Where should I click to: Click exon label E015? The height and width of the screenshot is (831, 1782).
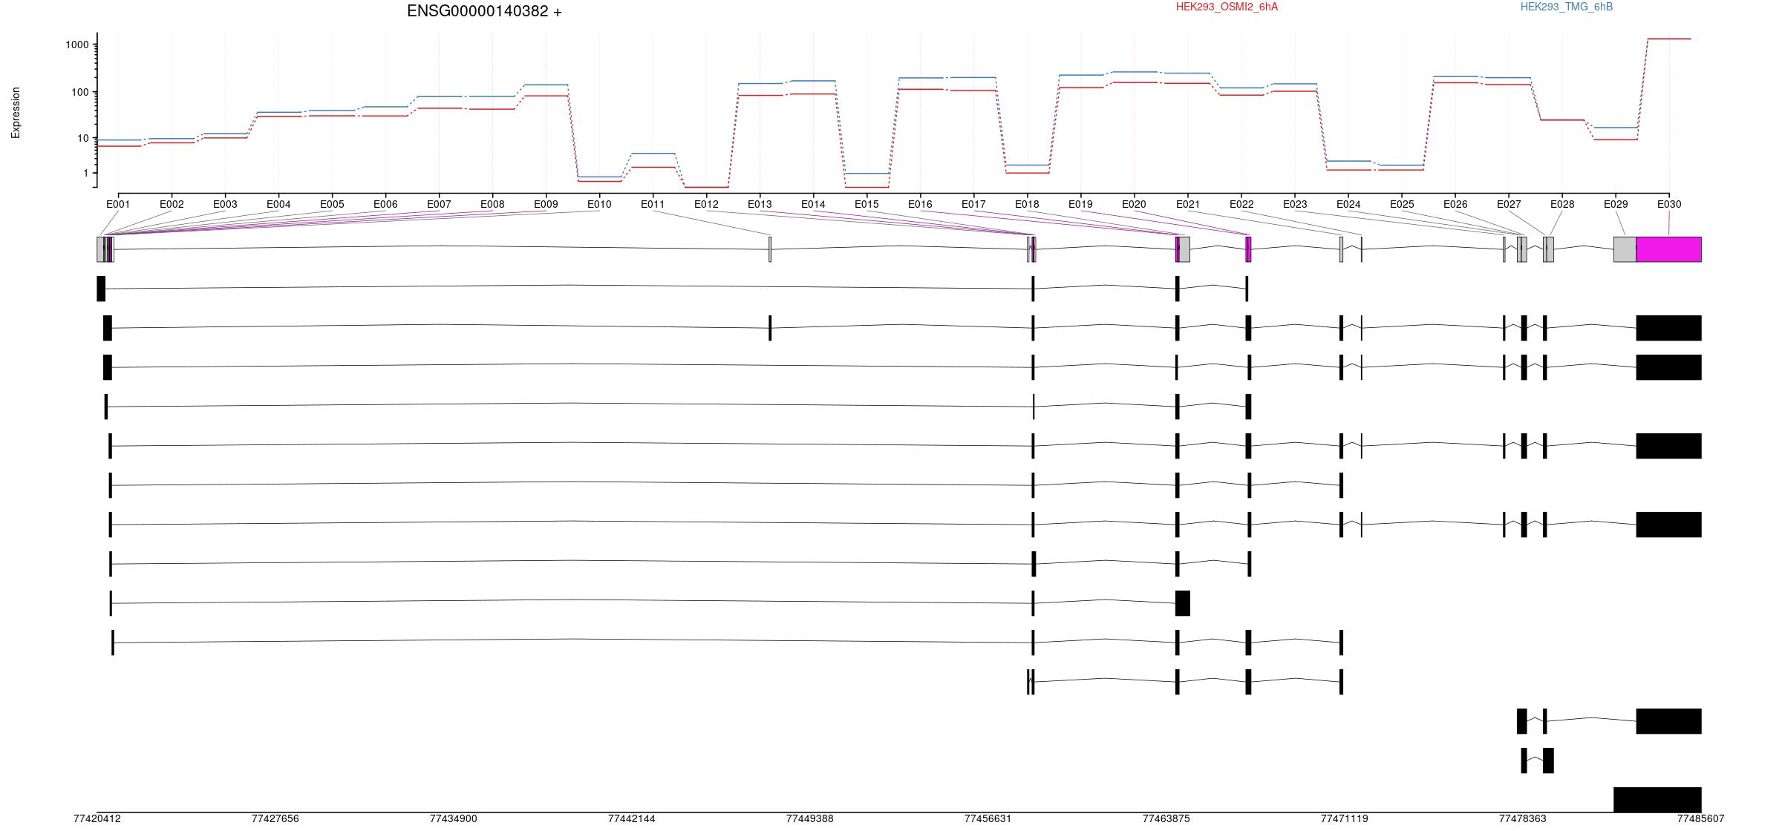[x=866, y=204]
